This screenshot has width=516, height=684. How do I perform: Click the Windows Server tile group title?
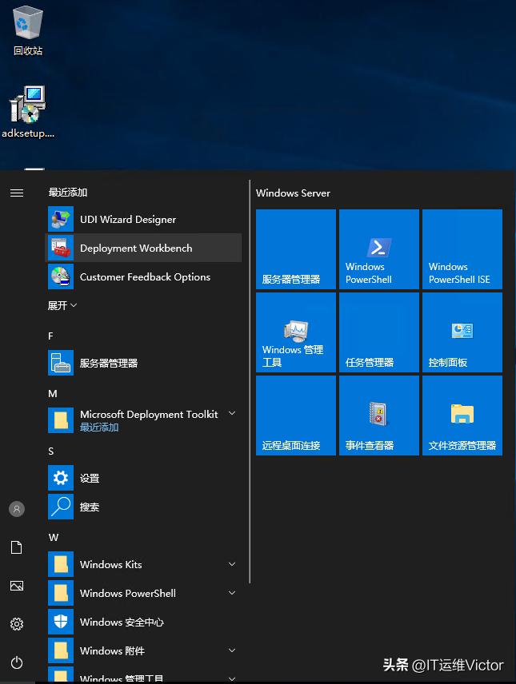tap(293, 193)
